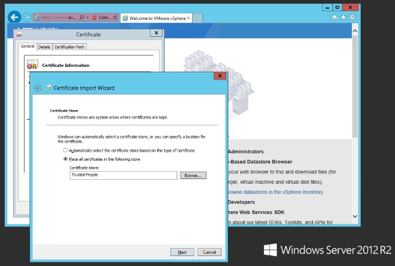
Task: Close the Certificate Import Wizard
Action: [220, 76]
